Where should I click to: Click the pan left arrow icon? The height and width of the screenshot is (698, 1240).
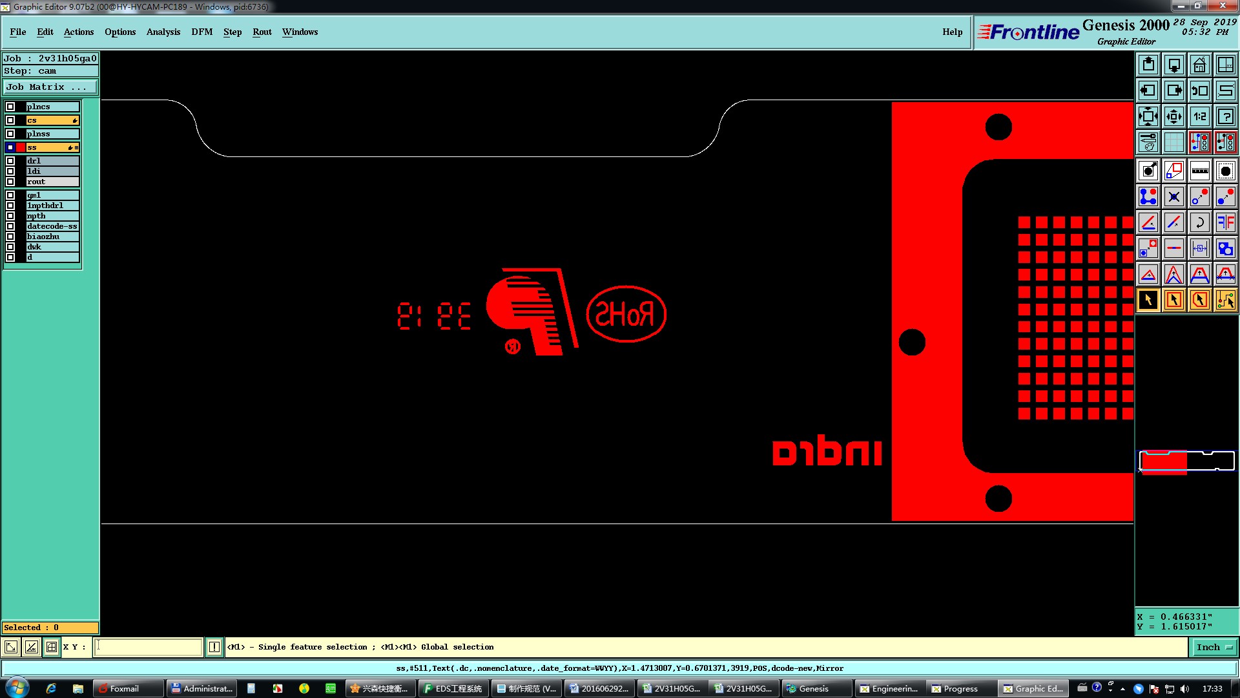[1148, 90]
